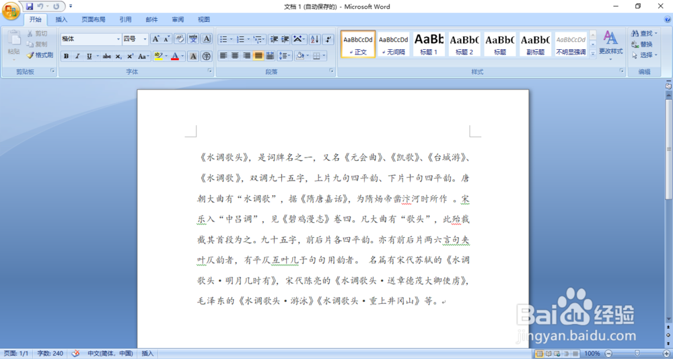Viewport: 673px width, 359px height.
Task: Switch to the Page Layout (页面布局) tab
Action: tap(94, 20)
